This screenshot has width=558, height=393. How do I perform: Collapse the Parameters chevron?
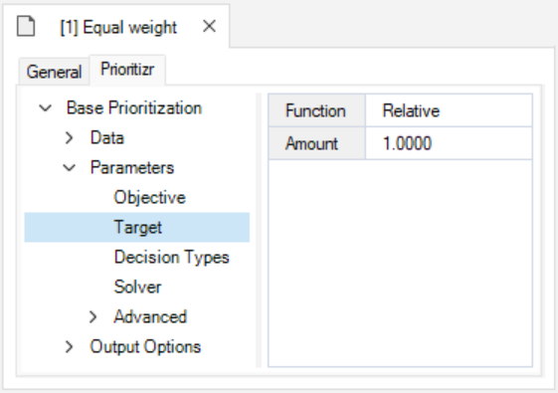[x=69, y=168]
